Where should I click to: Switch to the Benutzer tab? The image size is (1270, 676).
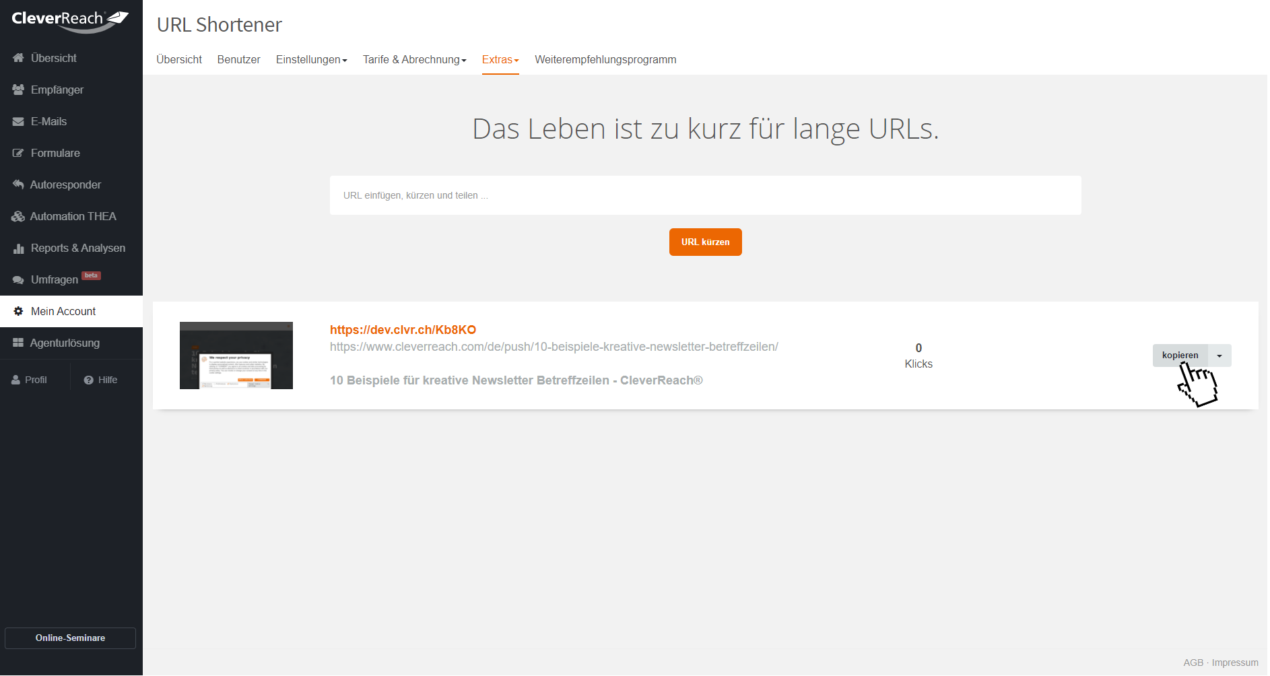238,59
